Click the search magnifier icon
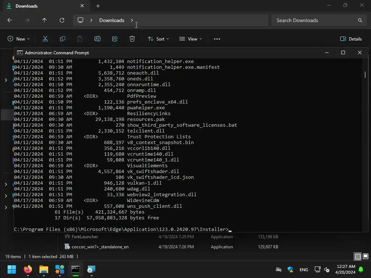371x278 pixels. (x=360, y=20)
